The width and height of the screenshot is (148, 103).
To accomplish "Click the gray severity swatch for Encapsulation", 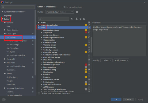I will 86,67.
